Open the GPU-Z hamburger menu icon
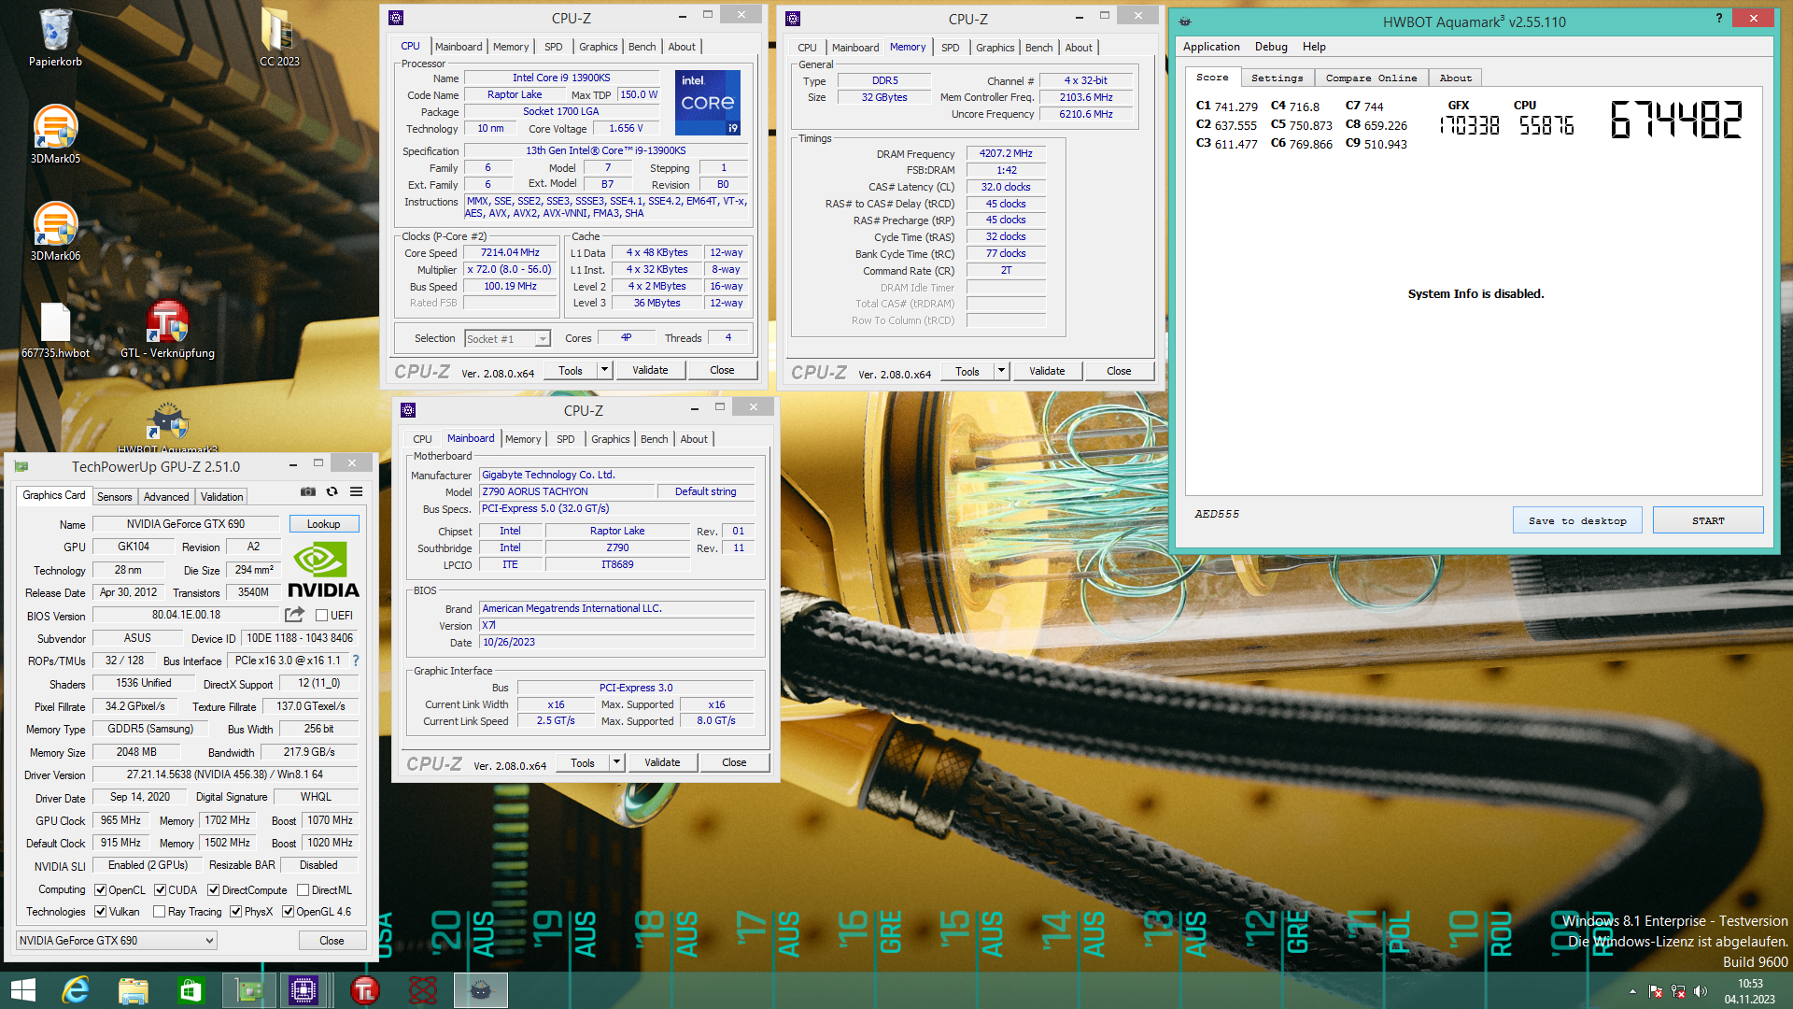 (356, 491)
